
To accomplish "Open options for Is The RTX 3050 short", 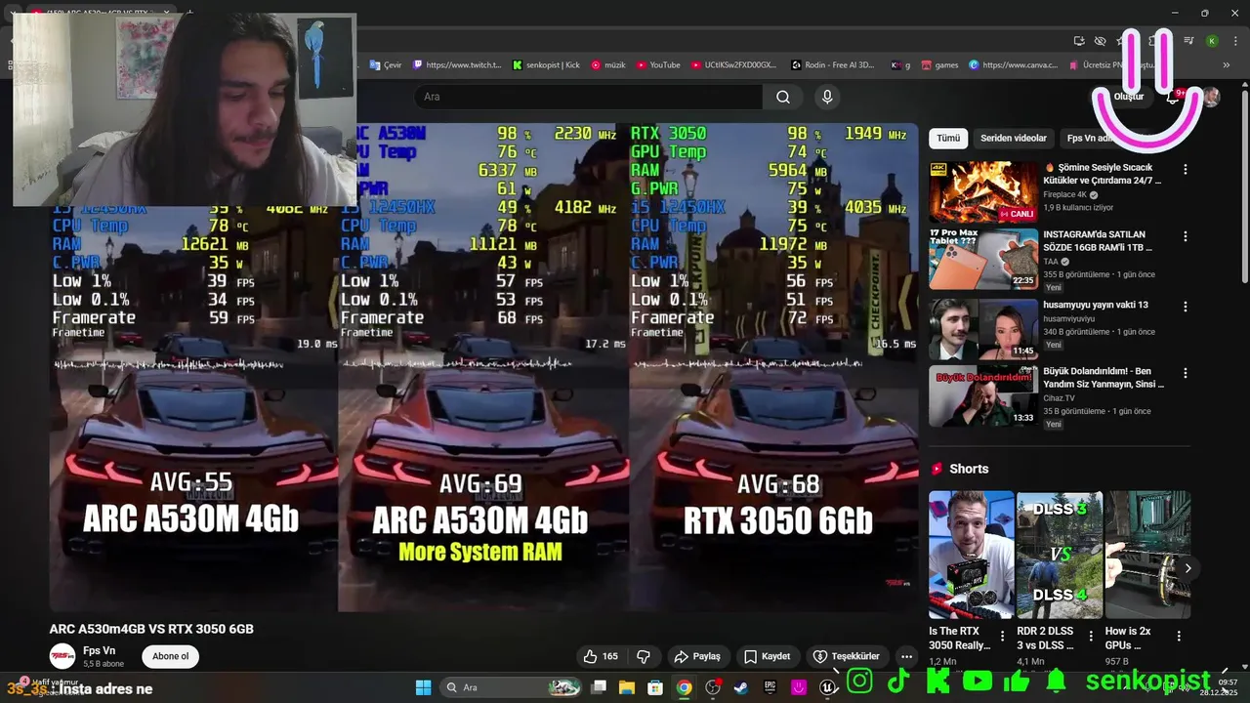I will [x=1002, y=636].
